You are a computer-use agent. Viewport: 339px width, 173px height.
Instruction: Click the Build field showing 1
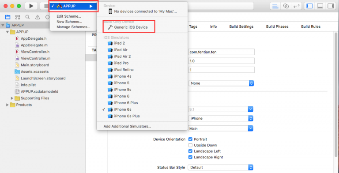pos(222,70)
